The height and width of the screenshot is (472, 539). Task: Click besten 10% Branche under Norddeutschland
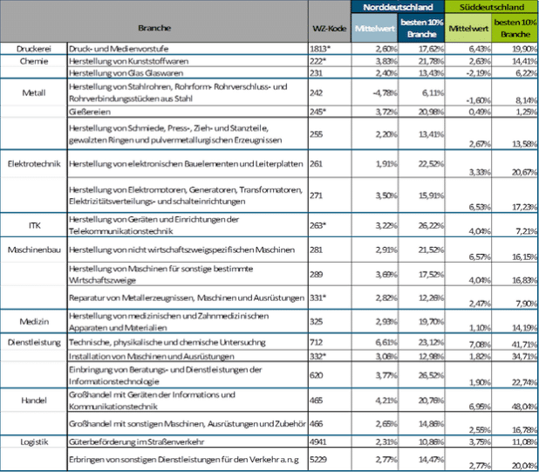420,28
